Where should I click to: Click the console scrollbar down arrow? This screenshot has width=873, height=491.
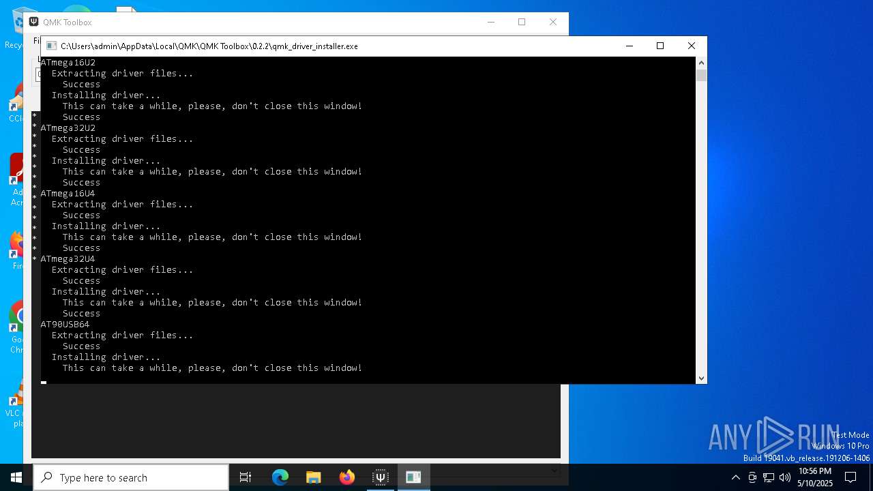click(701, 378)
